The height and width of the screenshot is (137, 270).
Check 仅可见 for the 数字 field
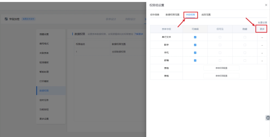(x=220, y=45)
